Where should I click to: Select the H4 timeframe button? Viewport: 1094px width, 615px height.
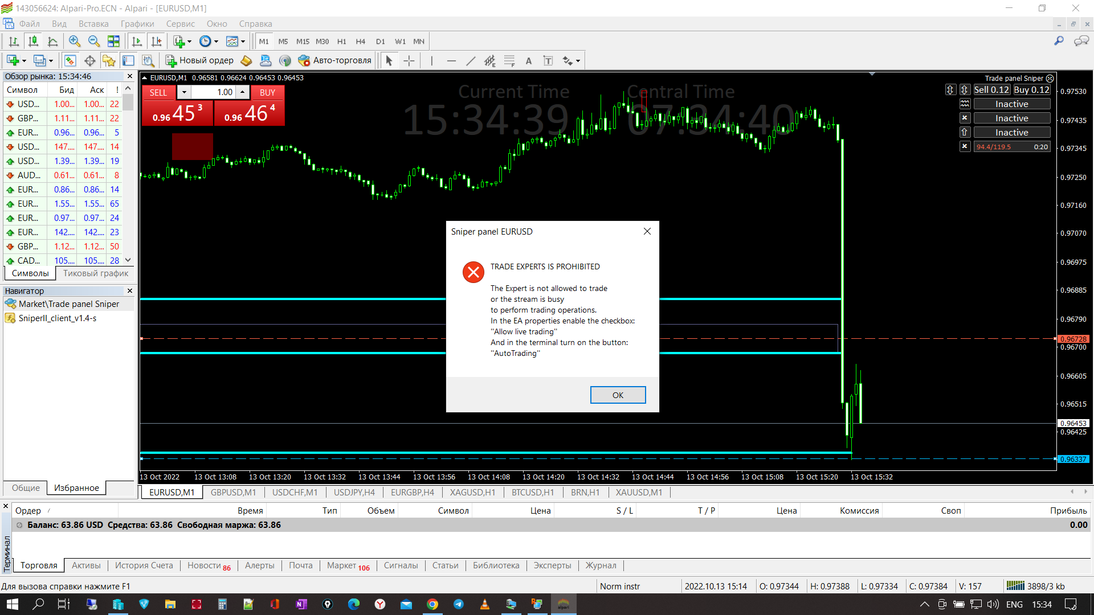(x=360, y=41)
